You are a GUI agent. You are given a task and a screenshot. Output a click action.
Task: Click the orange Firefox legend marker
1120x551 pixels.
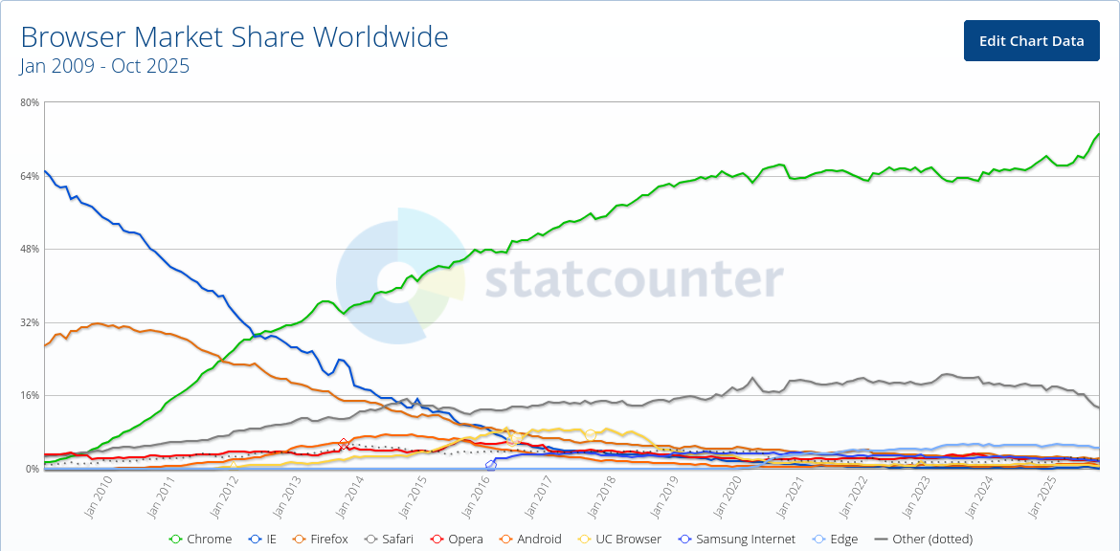pos(298,540)
